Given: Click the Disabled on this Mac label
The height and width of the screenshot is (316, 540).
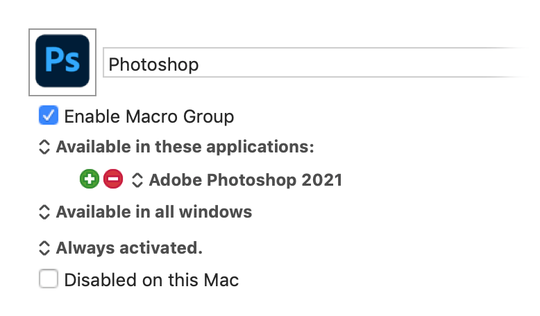Looking at the screenshot, I should pos(151,279).
